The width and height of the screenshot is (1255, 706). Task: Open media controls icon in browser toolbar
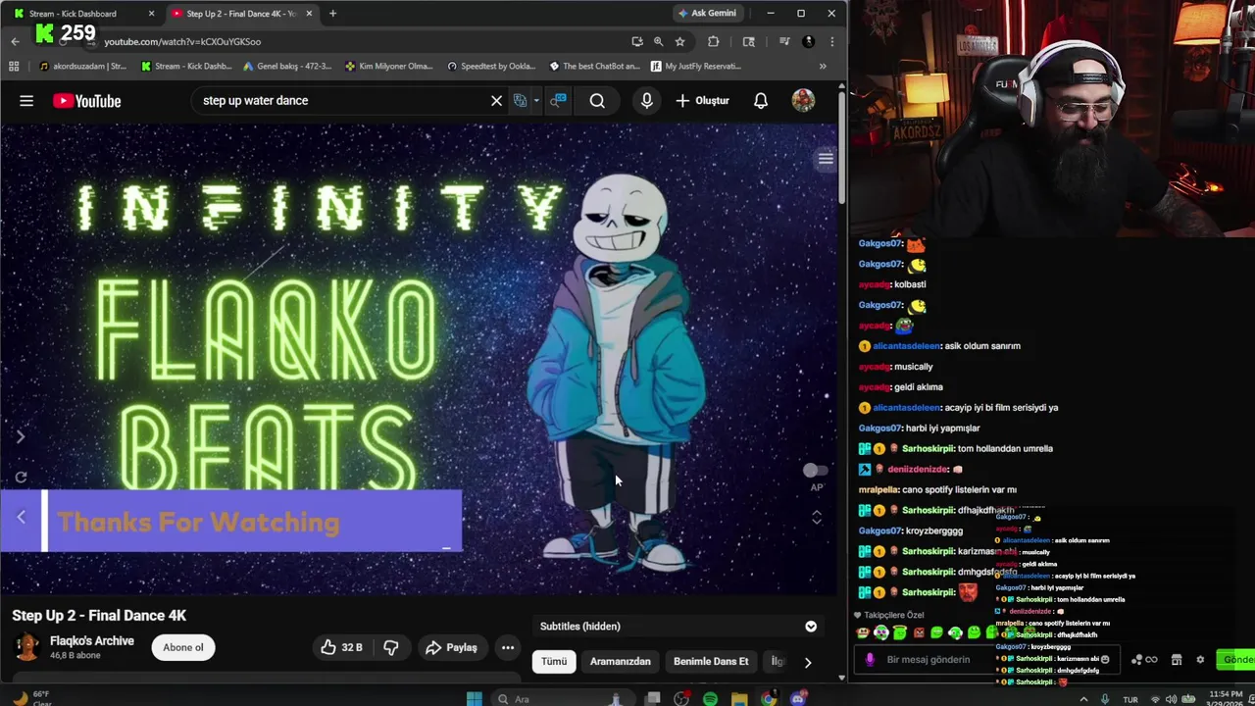click(784, 42)
